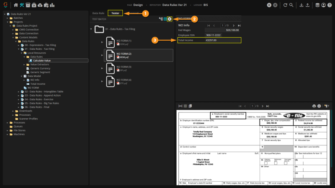Screen dimensions: 335x188
Task: Go to next W2 Info record
Action: click(x=234, y=25)
